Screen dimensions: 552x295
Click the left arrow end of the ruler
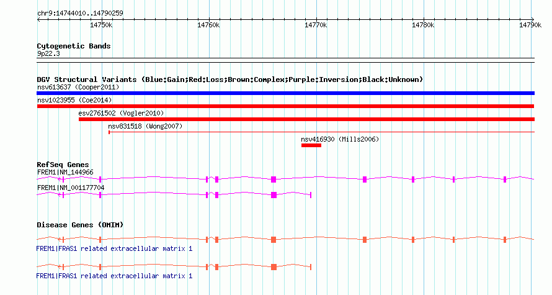coord(38,20)
